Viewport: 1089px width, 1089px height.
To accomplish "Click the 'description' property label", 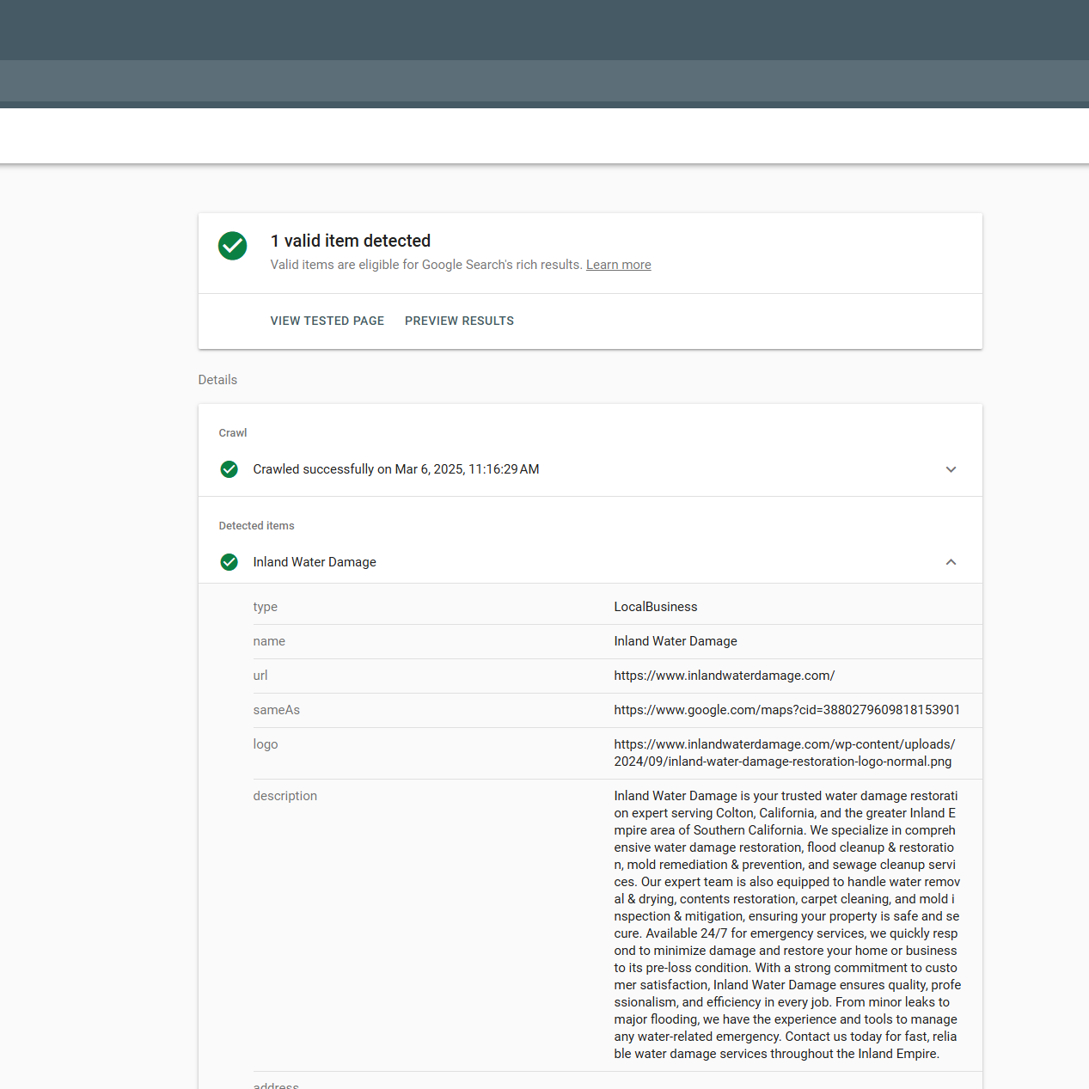I will click(x=284, y=796).
